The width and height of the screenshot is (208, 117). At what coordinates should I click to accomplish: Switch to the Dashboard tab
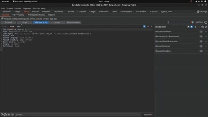pyautogui.click(x=6, y=12)
